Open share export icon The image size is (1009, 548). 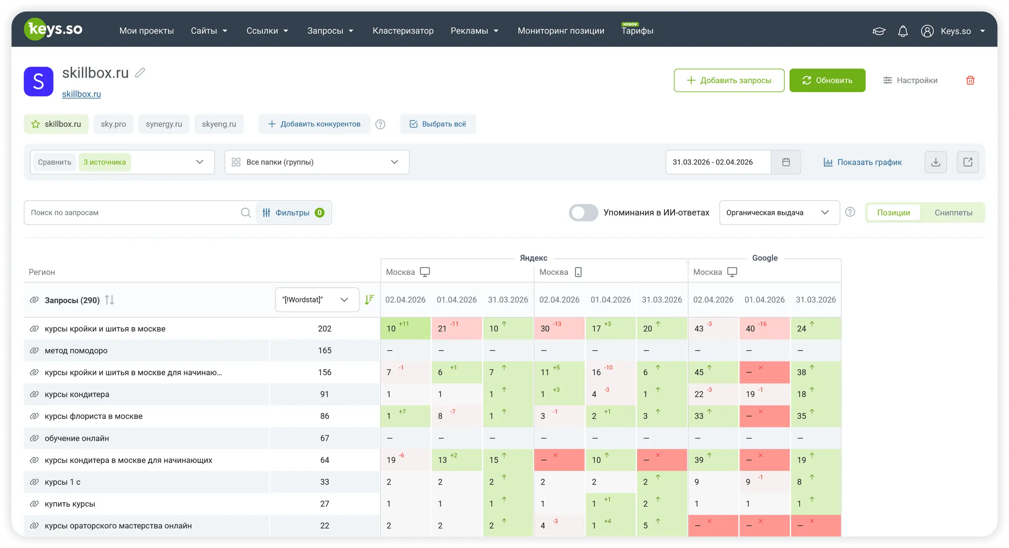[968, 162]
